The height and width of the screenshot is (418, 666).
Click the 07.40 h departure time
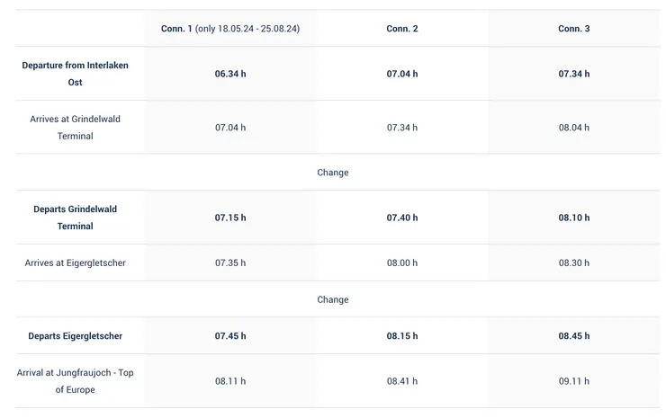pos(401,218)
